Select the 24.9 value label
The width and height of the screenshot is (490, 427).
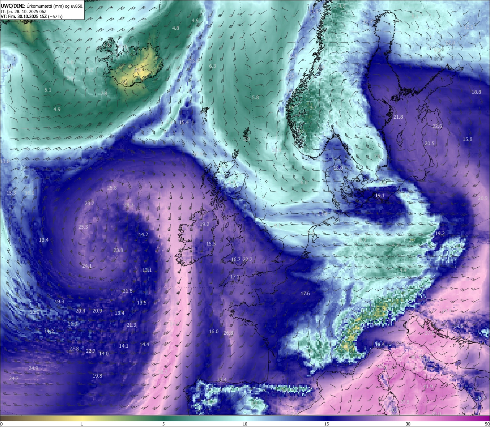pyautogui.click(x=33, y=368)
